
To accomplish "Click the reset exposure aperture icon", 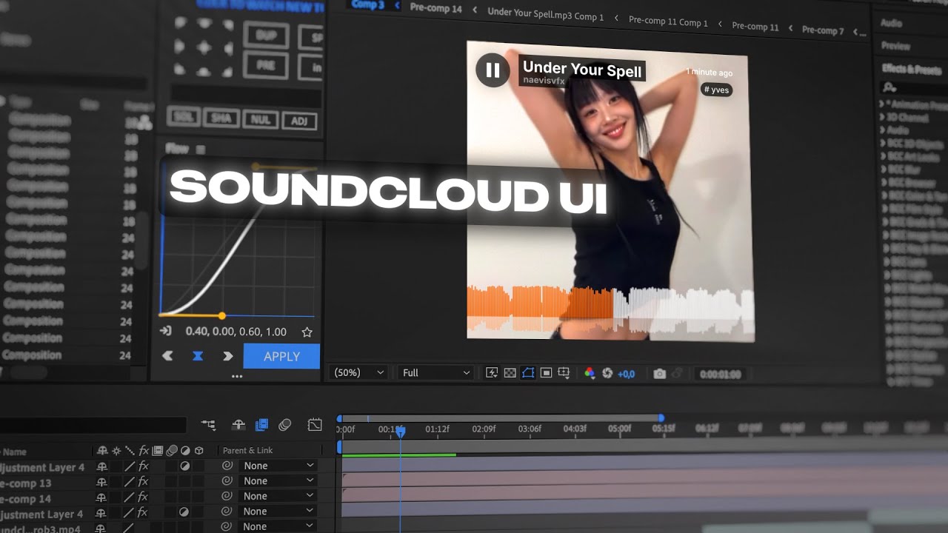I will (607, 373).
